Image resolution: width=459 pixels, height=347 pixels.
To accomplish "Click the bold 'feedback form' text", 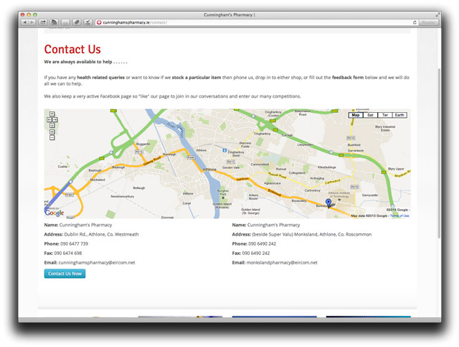I will pos(348,78).
